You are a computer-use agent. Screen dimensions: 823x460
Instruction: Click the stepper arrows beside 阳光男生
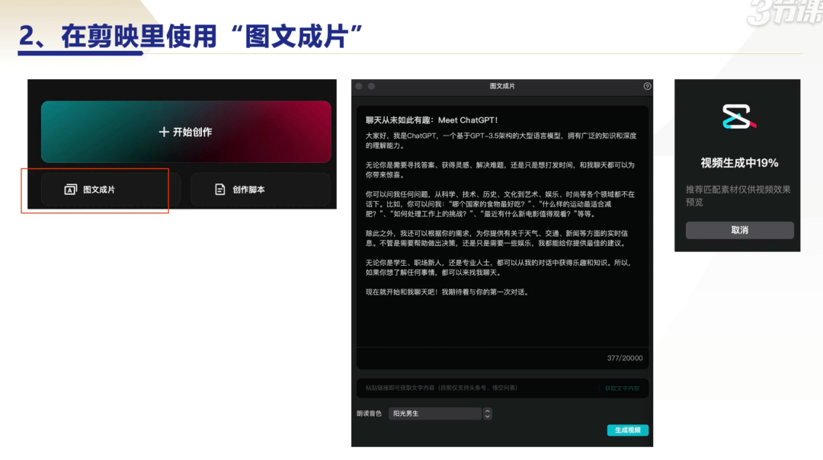(488, 414)
